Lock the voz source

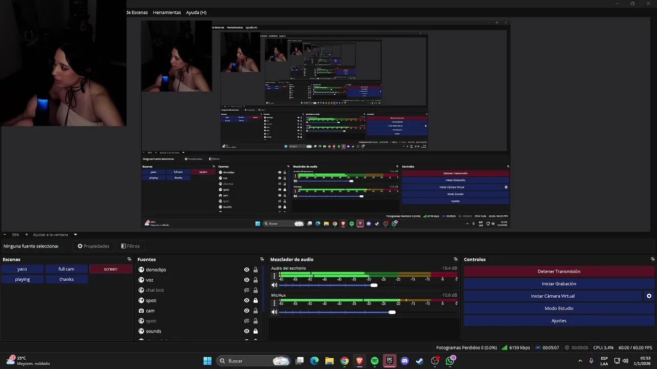click(x=255, y=280)
